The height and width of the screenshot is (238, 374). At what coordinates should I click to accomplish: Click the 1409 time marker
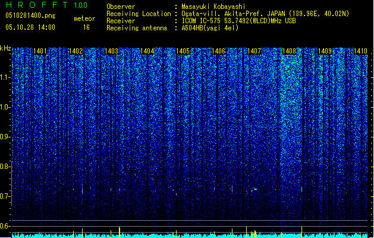[x=325, y=51]
